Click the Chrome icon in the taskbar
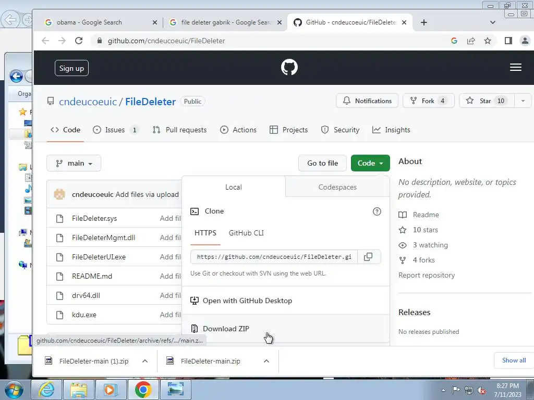 pos(143,390)
